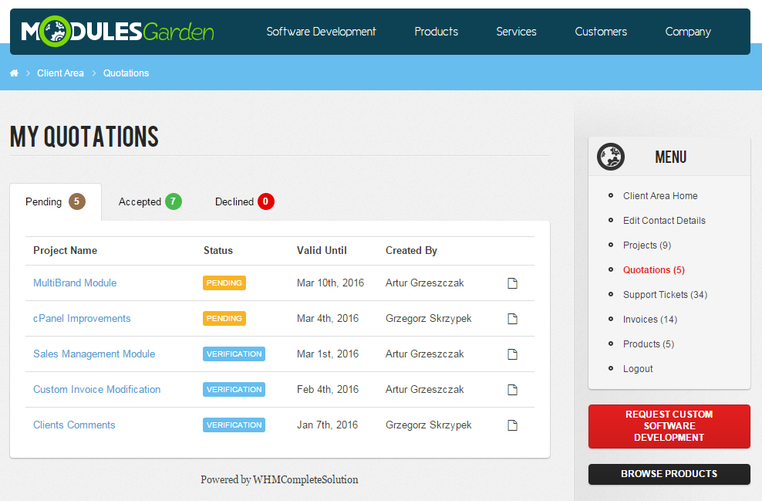The height and width of the screenshot is (501, 762).
Task: Open the MultiBrand Module quotation document icon
Action: [512, 283]
